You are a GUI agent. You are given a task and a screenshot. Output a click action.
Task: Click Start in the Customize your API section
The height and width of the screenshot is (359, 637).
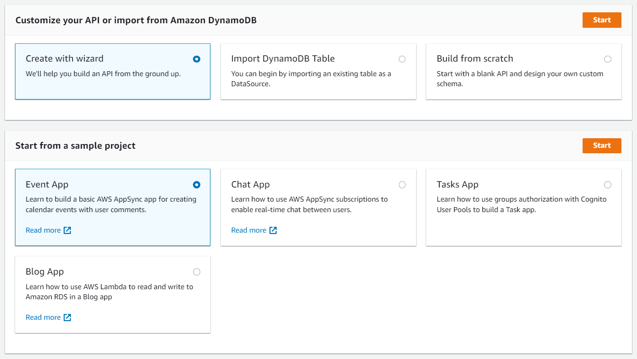coord(602,20)
